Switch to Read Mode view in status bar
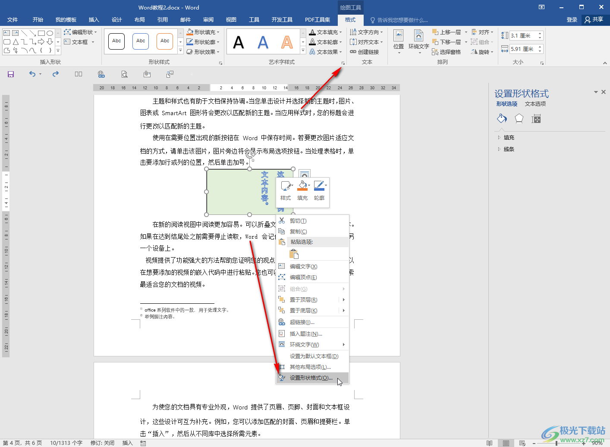Viewport: 610px width, 447px height. (489, 443)
